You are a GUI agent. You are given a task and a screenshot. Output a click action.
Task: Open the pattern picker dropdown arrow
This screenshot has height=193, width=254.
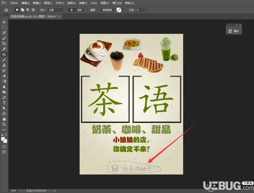(x=123, y=10)
